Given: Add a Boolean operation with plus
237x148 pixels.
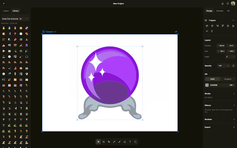Looking at the screenshot, I should pyautogui.click(x=234, y=119).
